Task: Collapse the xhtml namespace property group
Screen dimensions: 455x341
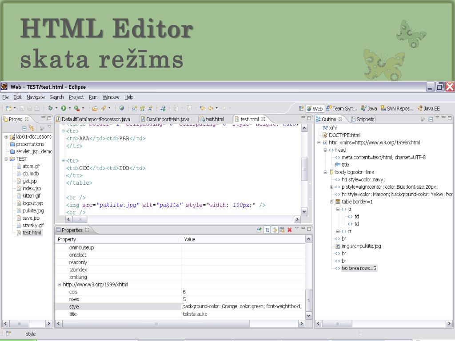Action: (59, 285)
